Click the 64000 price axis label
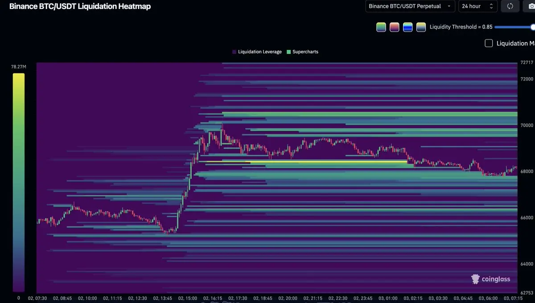The height and width of the screenshot is (303, 535). pyautogui.click(x=527, y=264)
